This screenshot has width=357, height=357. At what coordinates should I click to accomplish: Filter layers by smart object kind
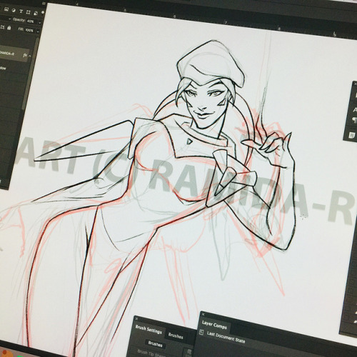click(x=36, y=13)
